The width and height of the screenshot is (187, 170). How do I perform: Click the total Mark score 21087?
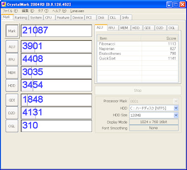tap(57, 31)
